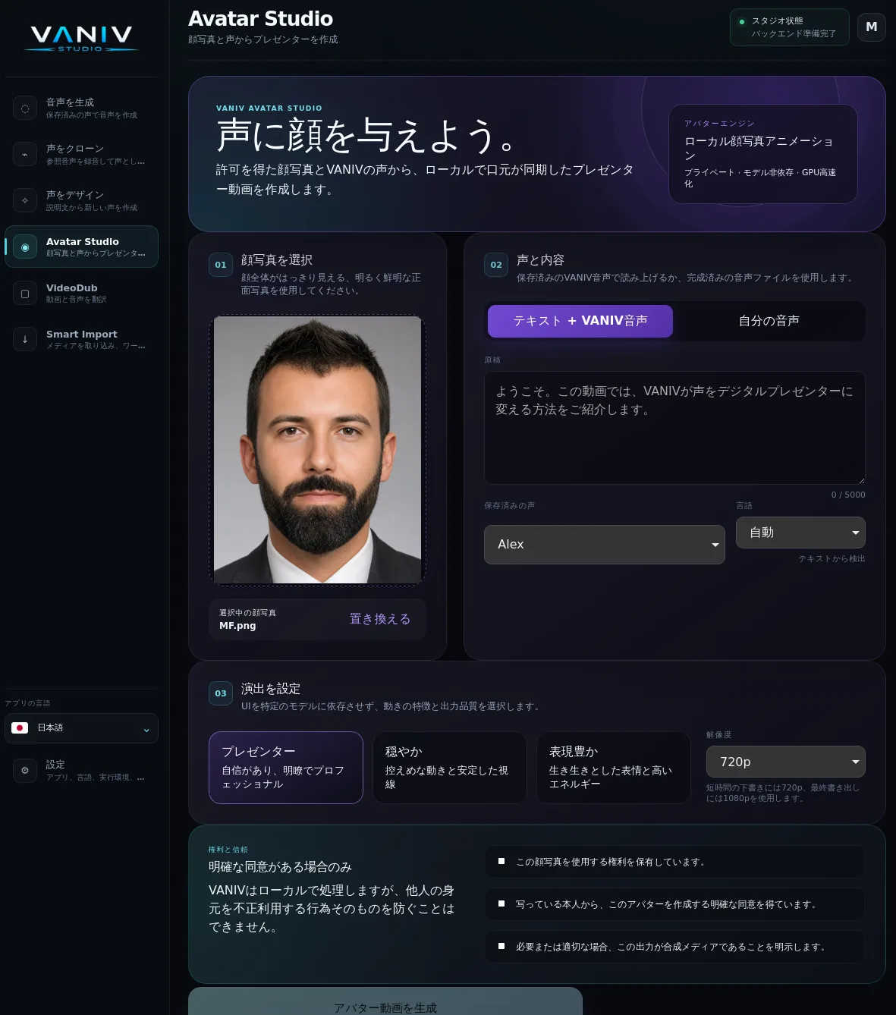This screenshot has width=896, height=1015.
Task: Go to 声をクローン menu item
Action: click(81, 154)
